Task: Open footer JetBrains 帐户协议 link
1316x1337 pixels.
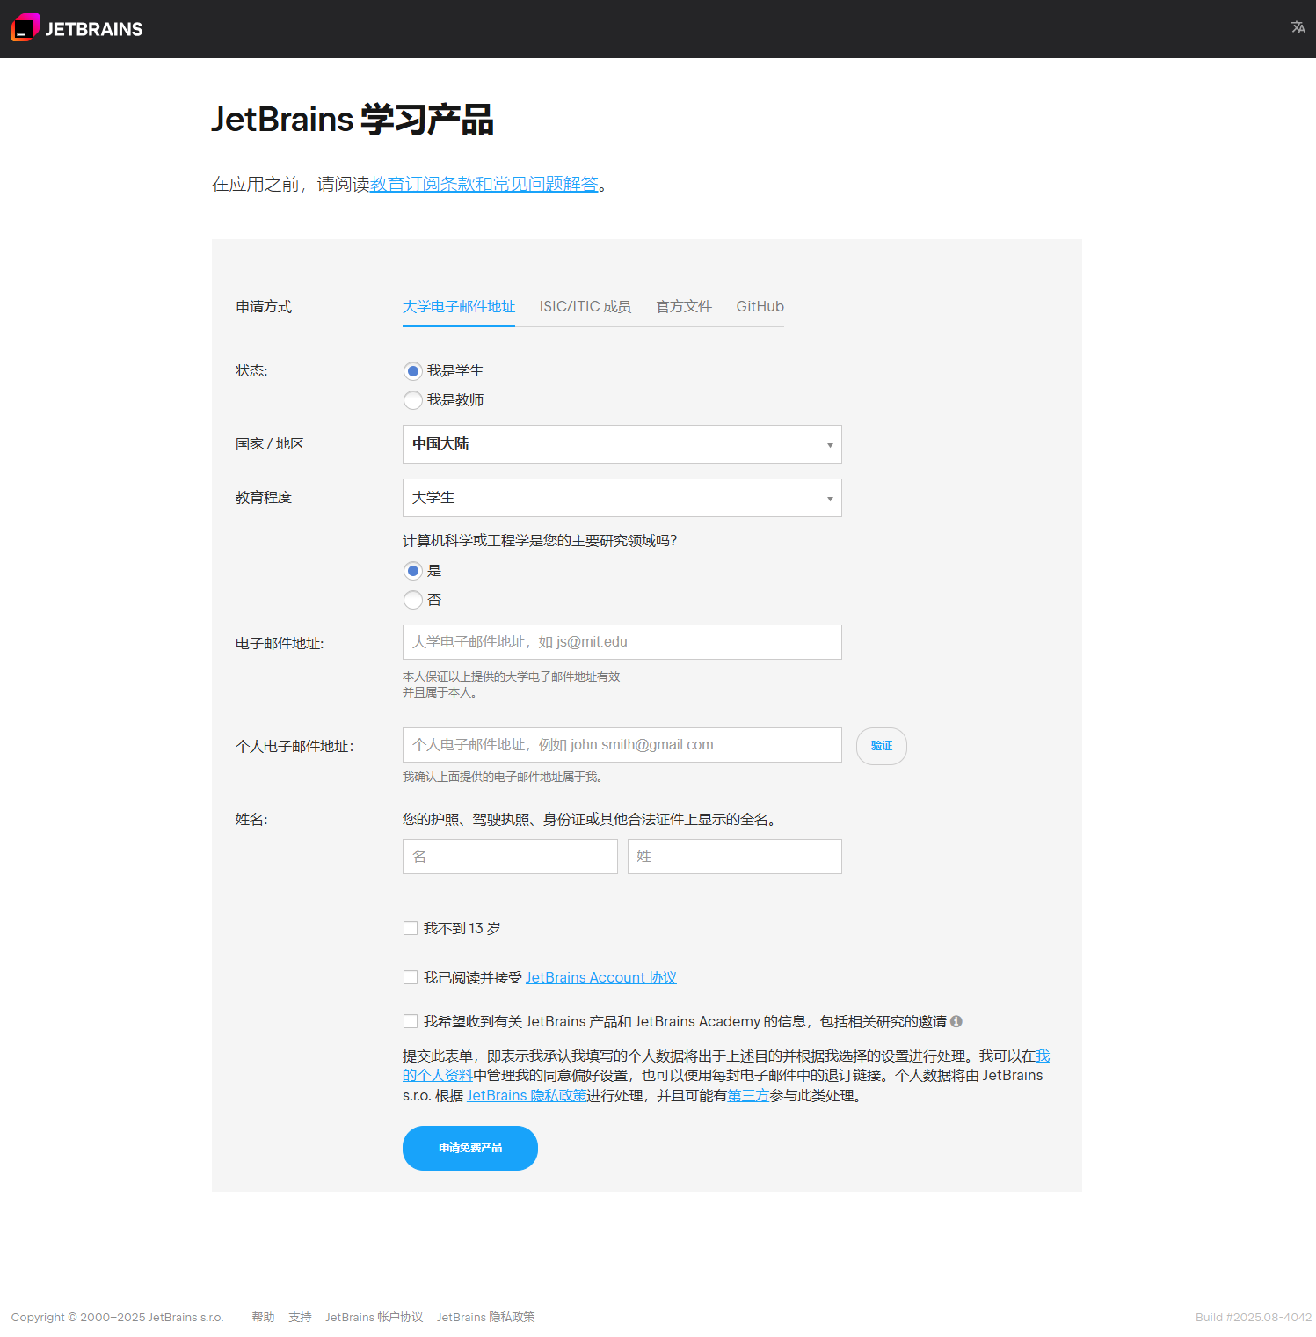Action: (374, 1317)
